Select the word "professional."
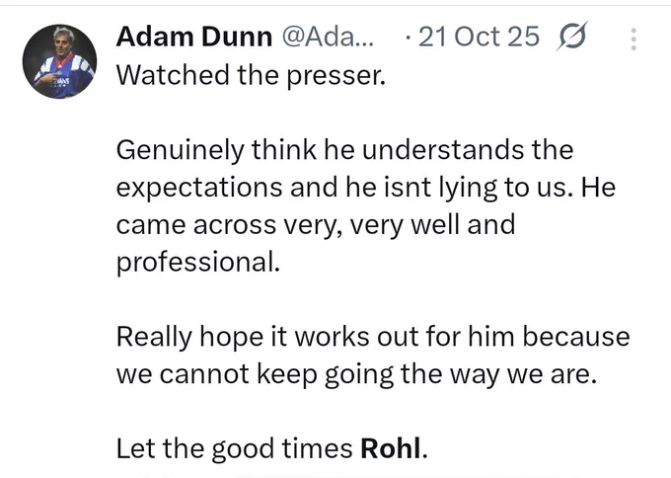The height and width of the screenshot is (478, 671). tap(198, 262)
